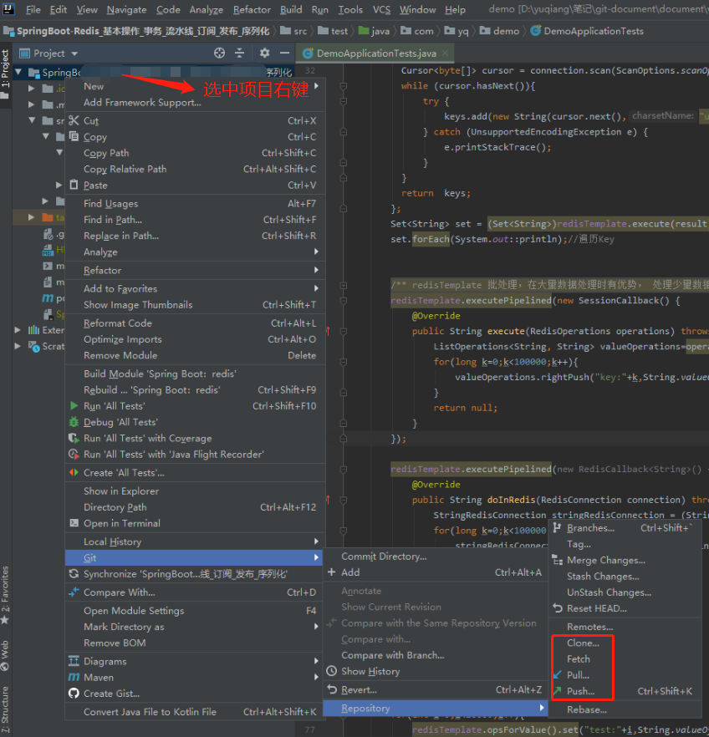Click the green Run 'All Tests' icon
The image size is (709, 737).
[74, 405]
